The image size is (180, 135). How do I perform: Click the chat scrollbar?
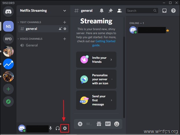pyautogui.click(x=124, y=77)
